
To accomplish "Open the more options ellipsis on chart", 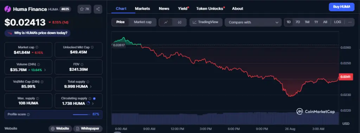I will click(350, 22).
